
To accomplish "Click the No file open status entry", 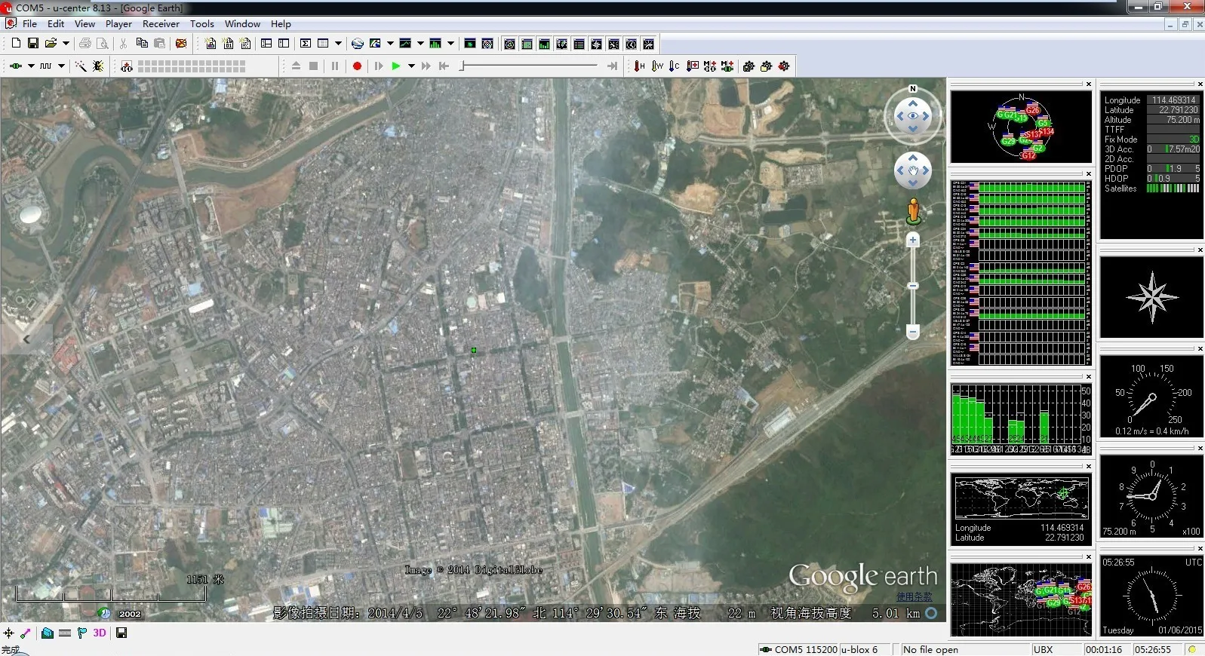I will pyautogui.click(x=930, y=649).
